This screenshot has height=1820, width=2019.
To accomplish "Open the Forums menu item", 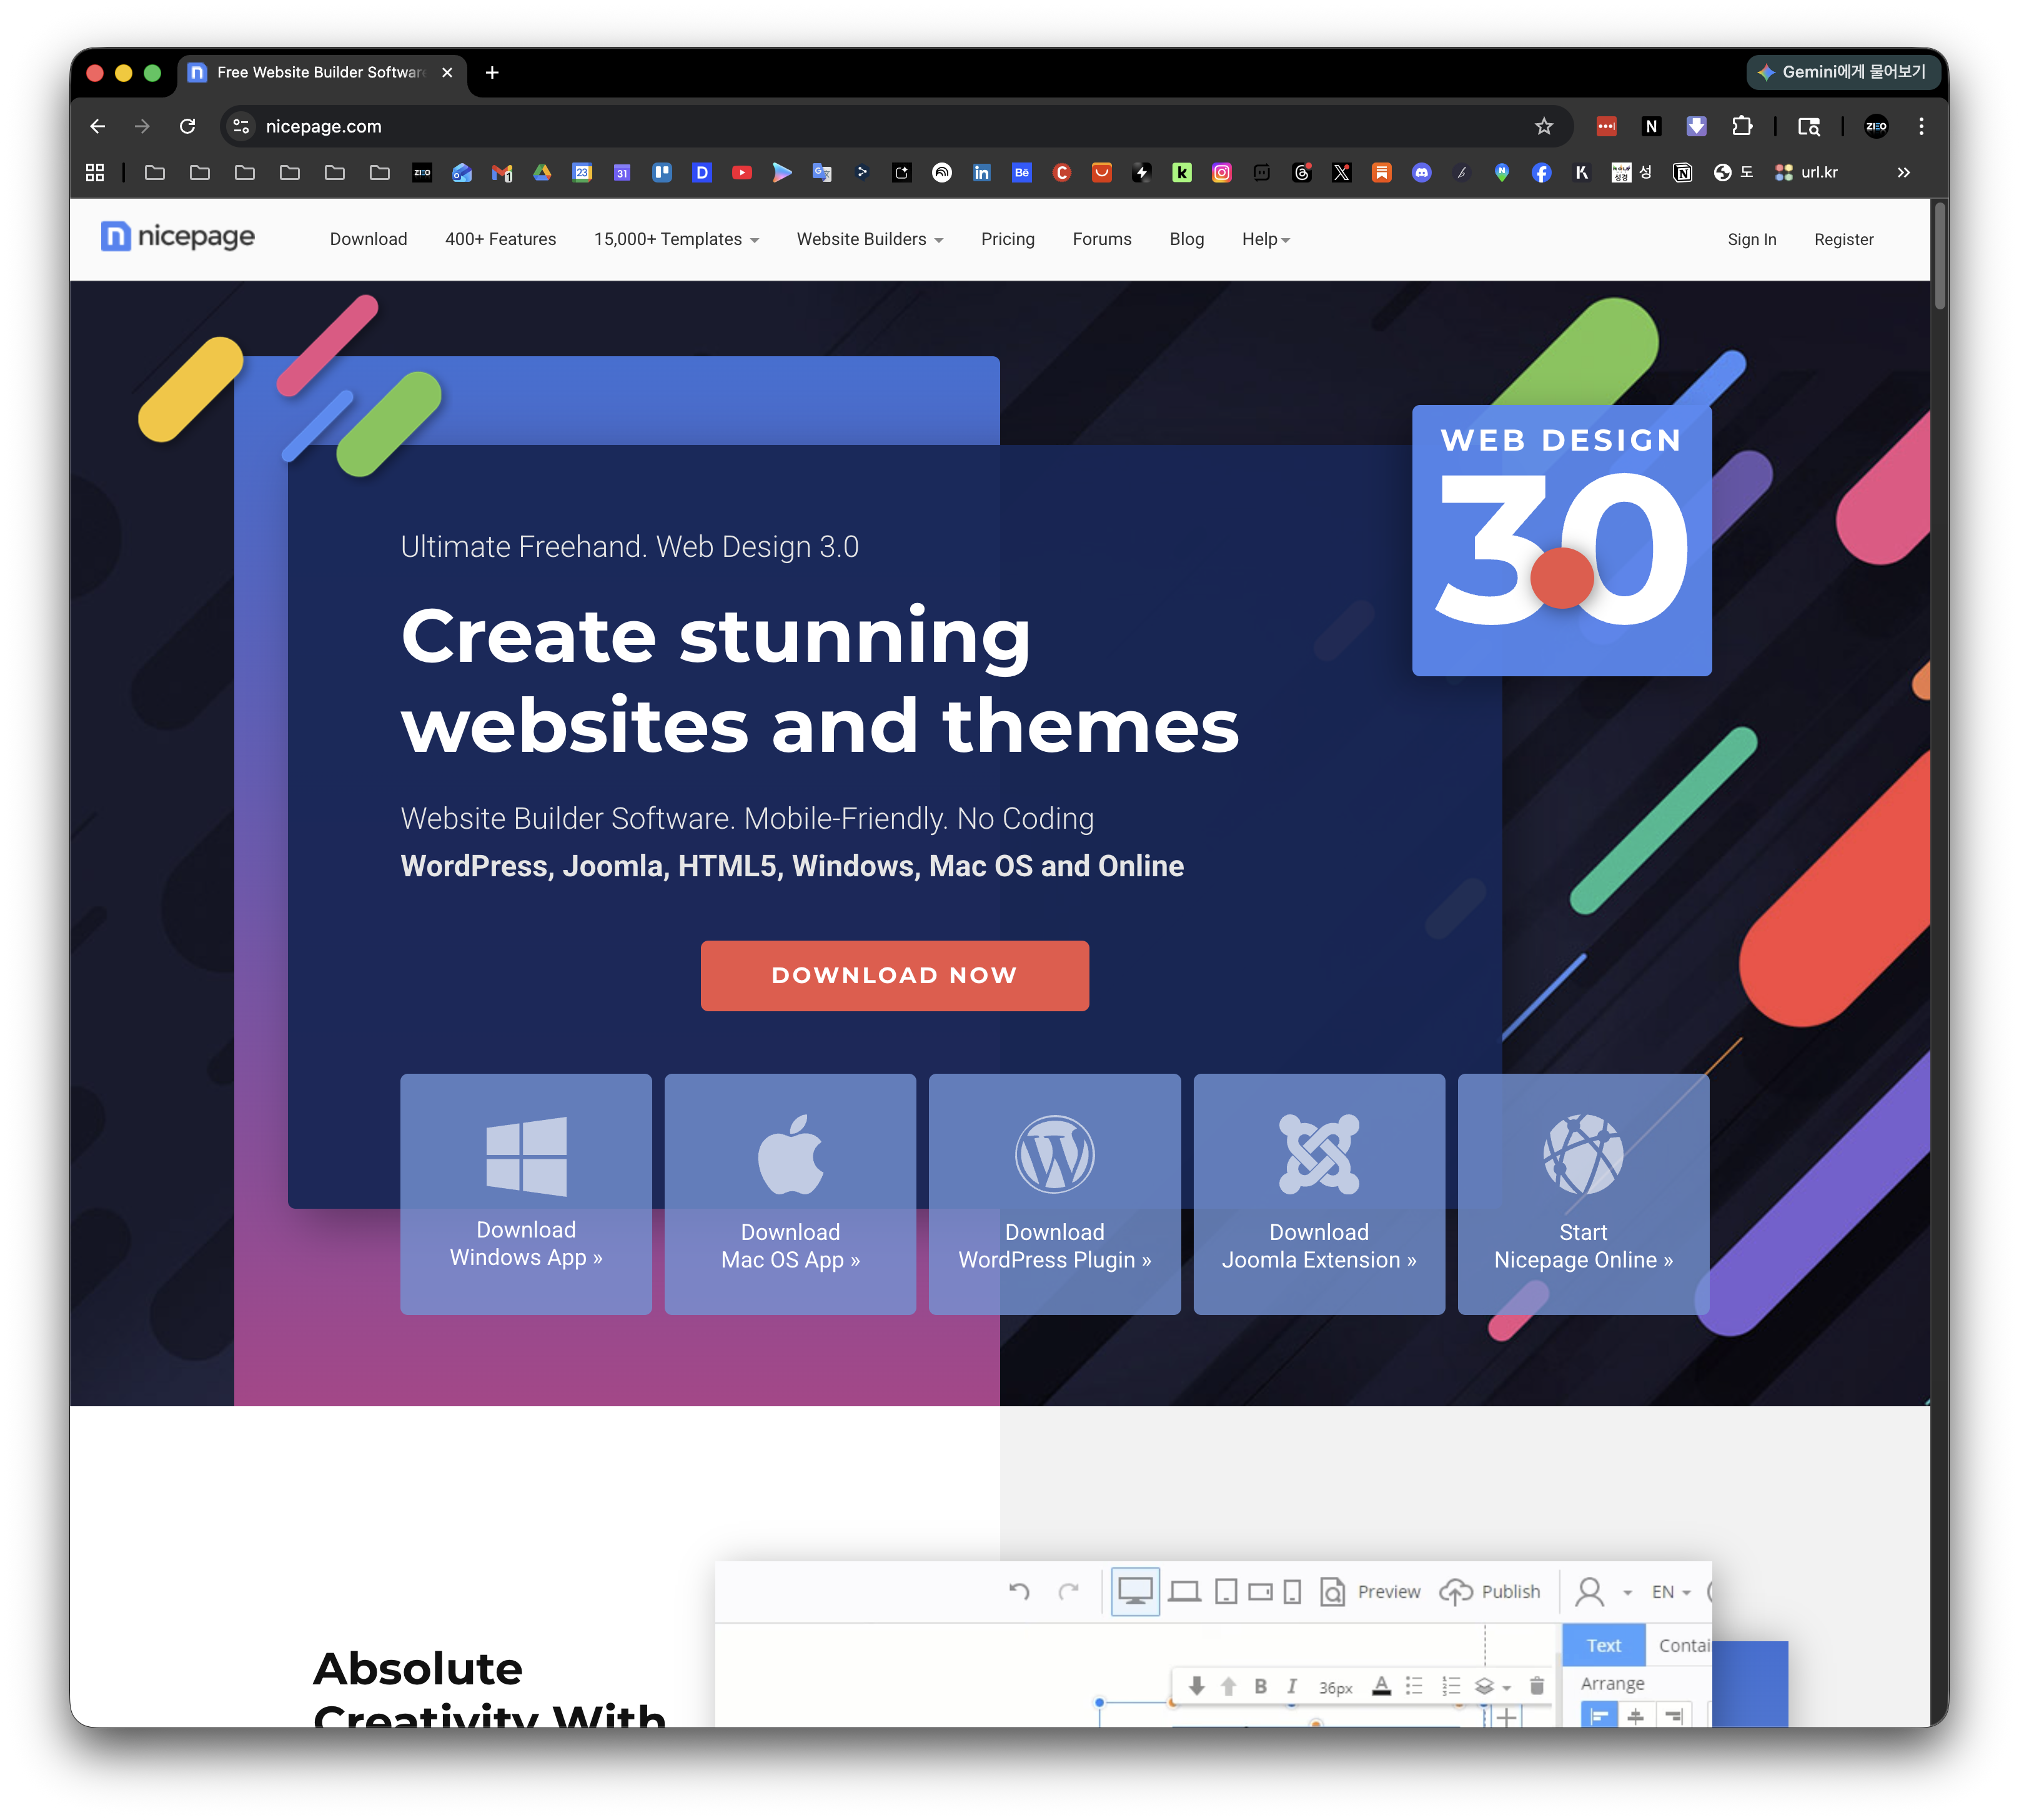I will click(x=1101, y=239).
